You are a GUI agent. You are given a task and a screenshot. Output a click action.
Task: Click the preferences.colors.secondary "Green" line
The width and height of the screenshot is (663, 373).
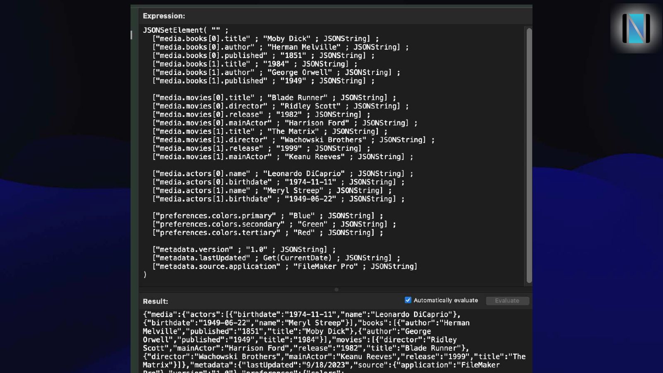[274, 224]
